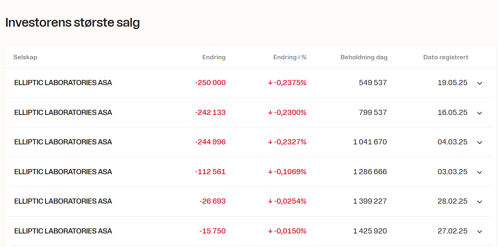Expand the row dated 28.02.25
The height and width of the screenshot is (247, 498).
coord(480,202)
